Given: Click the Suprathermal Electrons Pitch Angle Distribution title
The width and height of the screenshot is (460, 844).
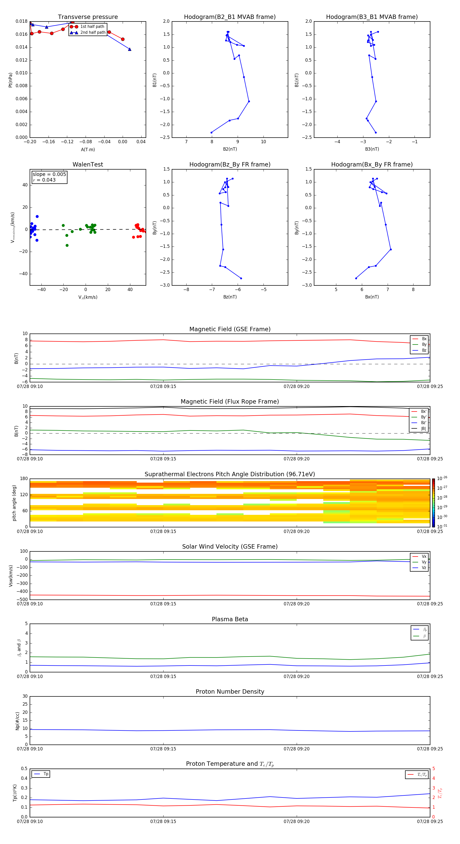Looking at the screenshot, I should point(230,474).
